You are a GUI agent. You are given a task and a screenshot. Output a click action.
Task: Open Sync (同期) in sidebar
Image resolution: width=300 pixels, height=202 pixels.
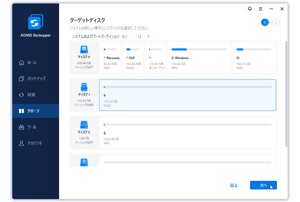pos(31,95)
